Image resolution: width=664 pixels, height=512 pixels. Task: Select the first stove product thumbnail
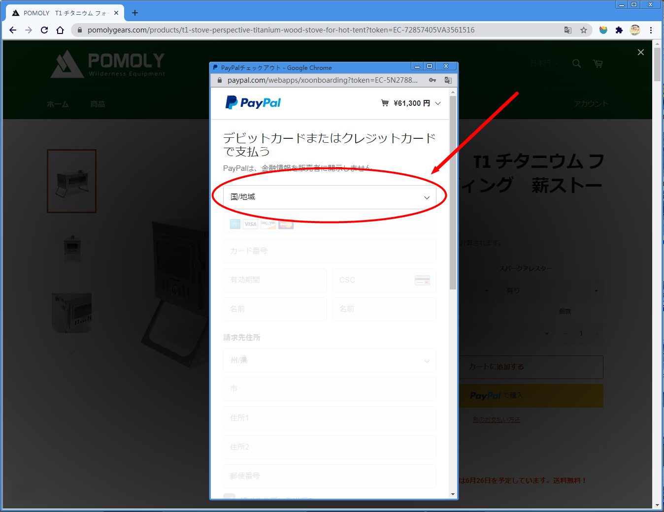tap(72, 181)
